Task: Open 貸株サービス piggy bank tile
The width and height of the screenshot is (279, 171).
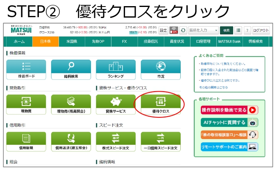Action: click(x=116, y=104)
